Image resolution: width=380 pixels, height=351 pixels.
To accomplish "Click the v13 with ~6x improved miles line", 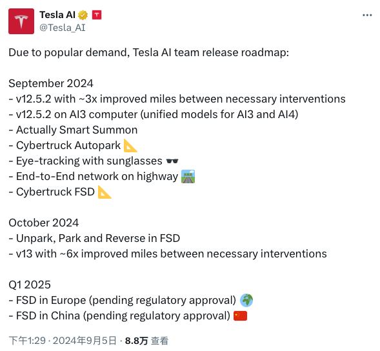I will pos(168,254).
